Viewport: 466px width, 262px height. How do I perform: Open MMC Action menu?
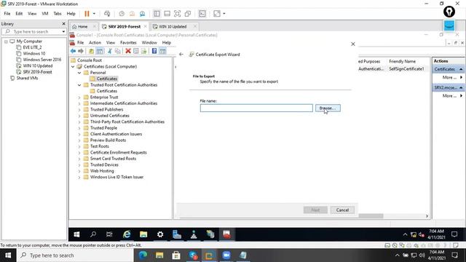click(x=95, y=42)
